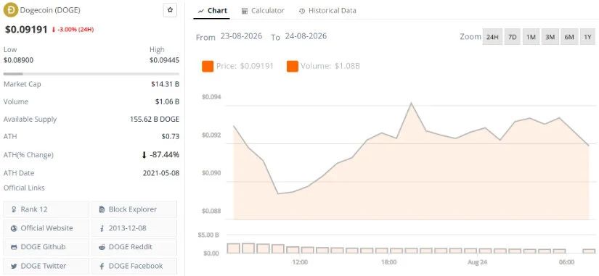Set chart zoom to 3M

[550, 37]
